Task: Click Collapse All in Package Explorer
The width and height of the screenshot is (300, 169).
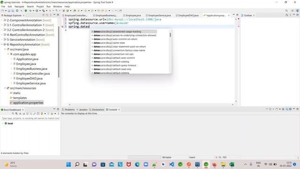Action: pos(44,15)
